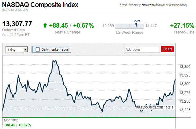
Task: Click the NASDAQ Composite Index title
Action: point(40,5)
